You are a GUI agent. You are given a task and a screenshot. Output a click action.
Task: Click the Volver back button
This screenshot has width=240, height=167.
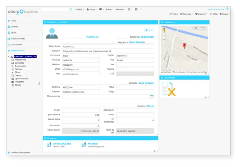tap(174, 14)
